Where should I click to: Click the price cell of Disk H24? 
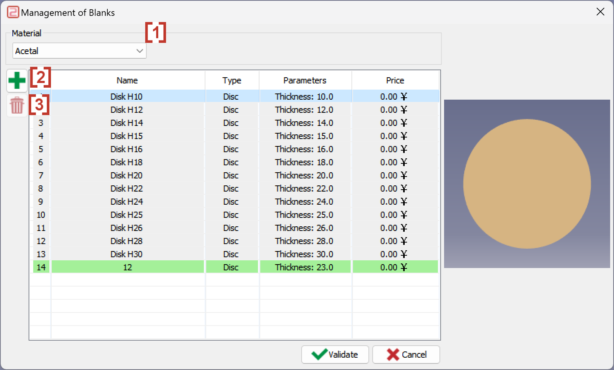(x=395, y=202)
